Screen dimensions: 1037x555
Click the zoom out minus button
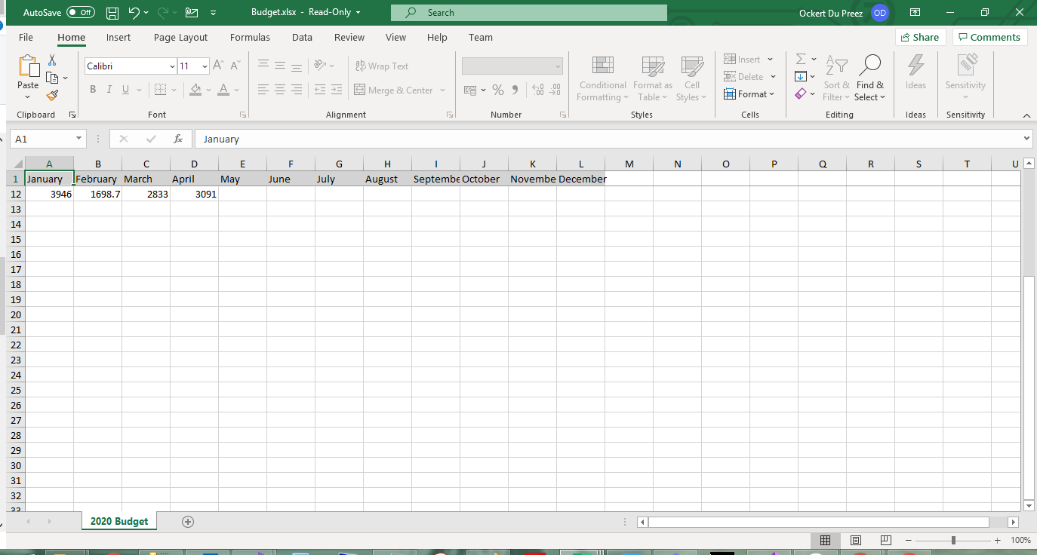click(x=909, y=541)
